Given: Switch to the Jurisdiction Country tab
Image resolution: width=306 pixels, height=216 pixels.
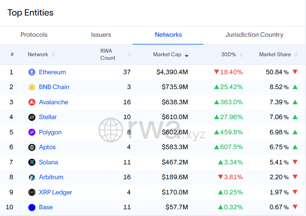Looking at the screenshot, I should [254, 35].
